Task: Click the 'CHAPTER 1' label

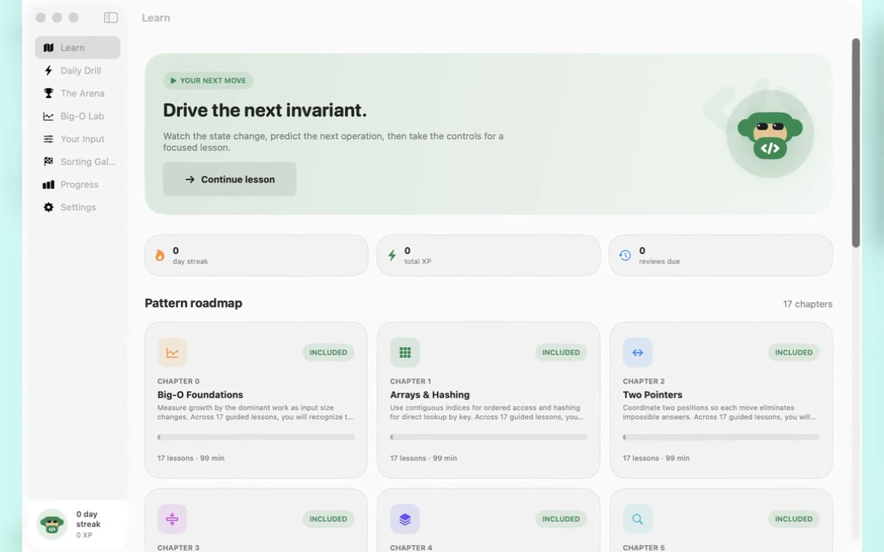Action: pos(411,381)
